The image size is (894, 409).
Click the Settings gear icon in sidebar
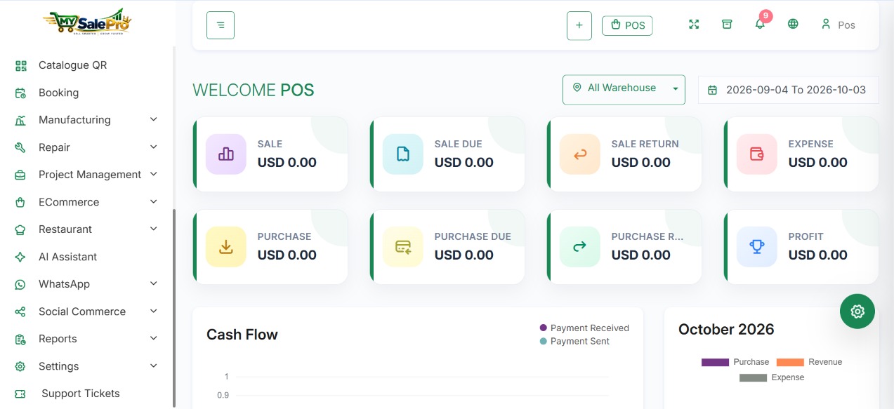(x=20, y=366)
